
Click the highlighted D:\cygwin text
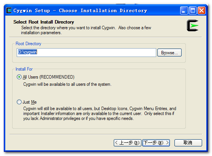tap(27, 52)
